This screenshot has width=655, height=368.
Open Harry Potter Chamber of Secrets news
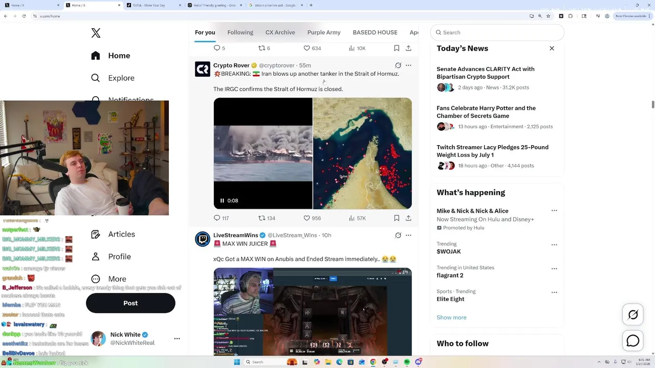tap(486, 112)
